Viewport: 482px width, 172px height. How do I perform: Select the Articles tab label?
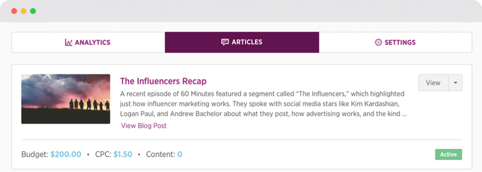pyautogui.click(x=247, y=42)
